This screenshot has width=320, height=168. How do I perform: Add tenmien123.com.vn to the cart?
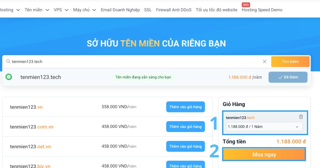185,127
